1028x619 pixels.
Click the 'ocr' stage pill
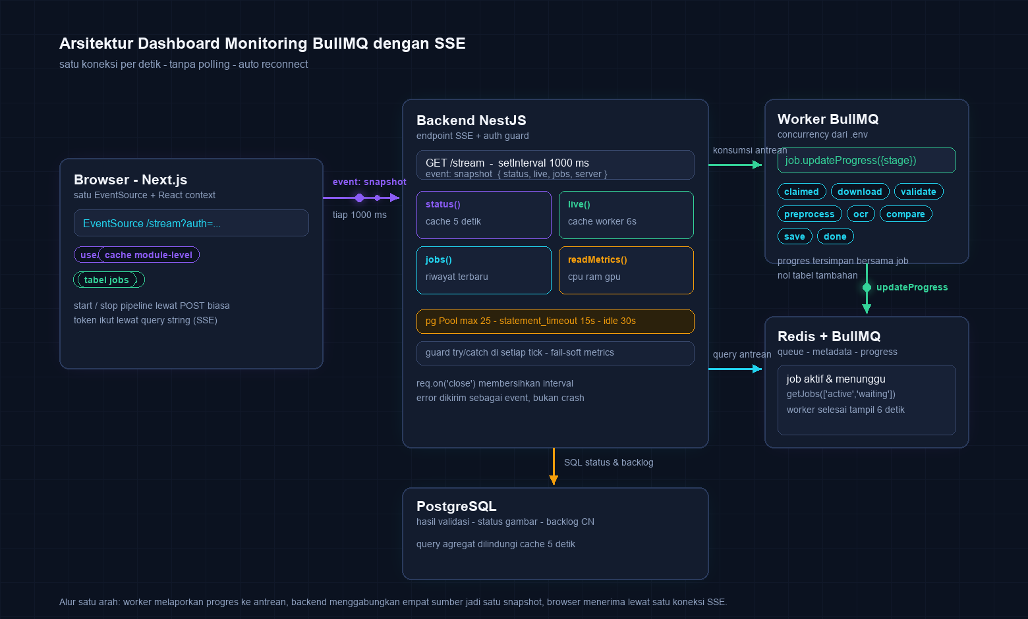point(861,214)
